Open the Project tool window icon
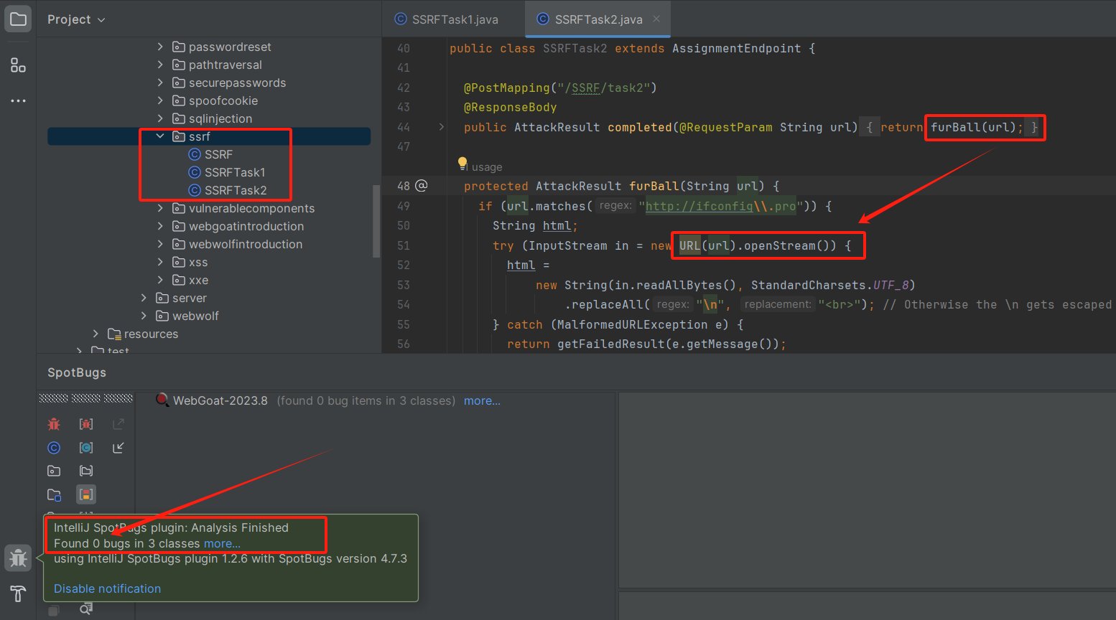Screen dimensions: 1116x620 point(18,19)
